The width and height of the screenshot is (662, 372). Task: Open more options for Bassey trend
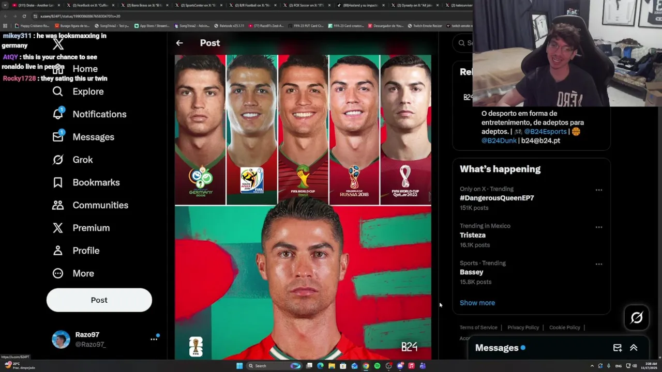598,264
